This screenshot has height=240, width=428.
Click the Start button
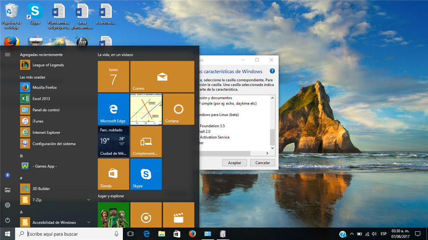(8, 234)
